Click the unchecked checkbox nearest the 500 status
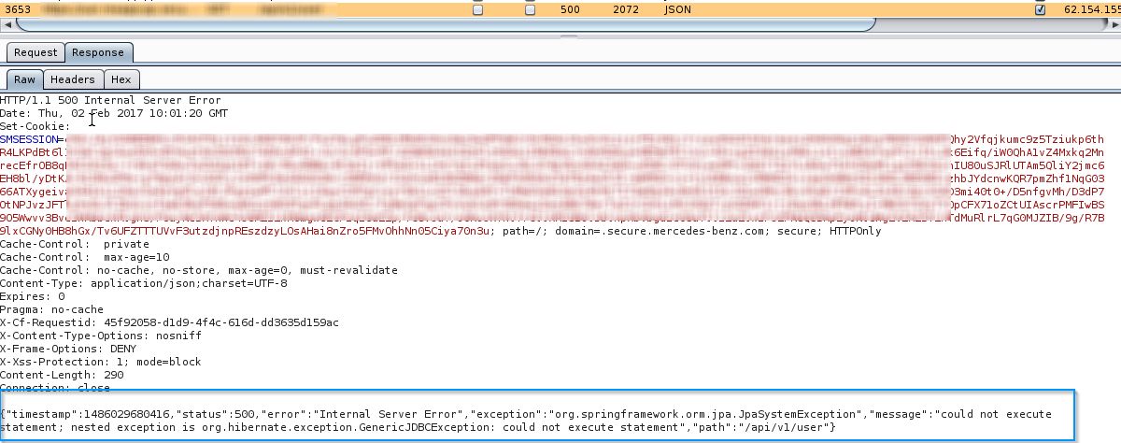Image resolution: width=1121 pixels, height=443 pixels. (530, 10)
